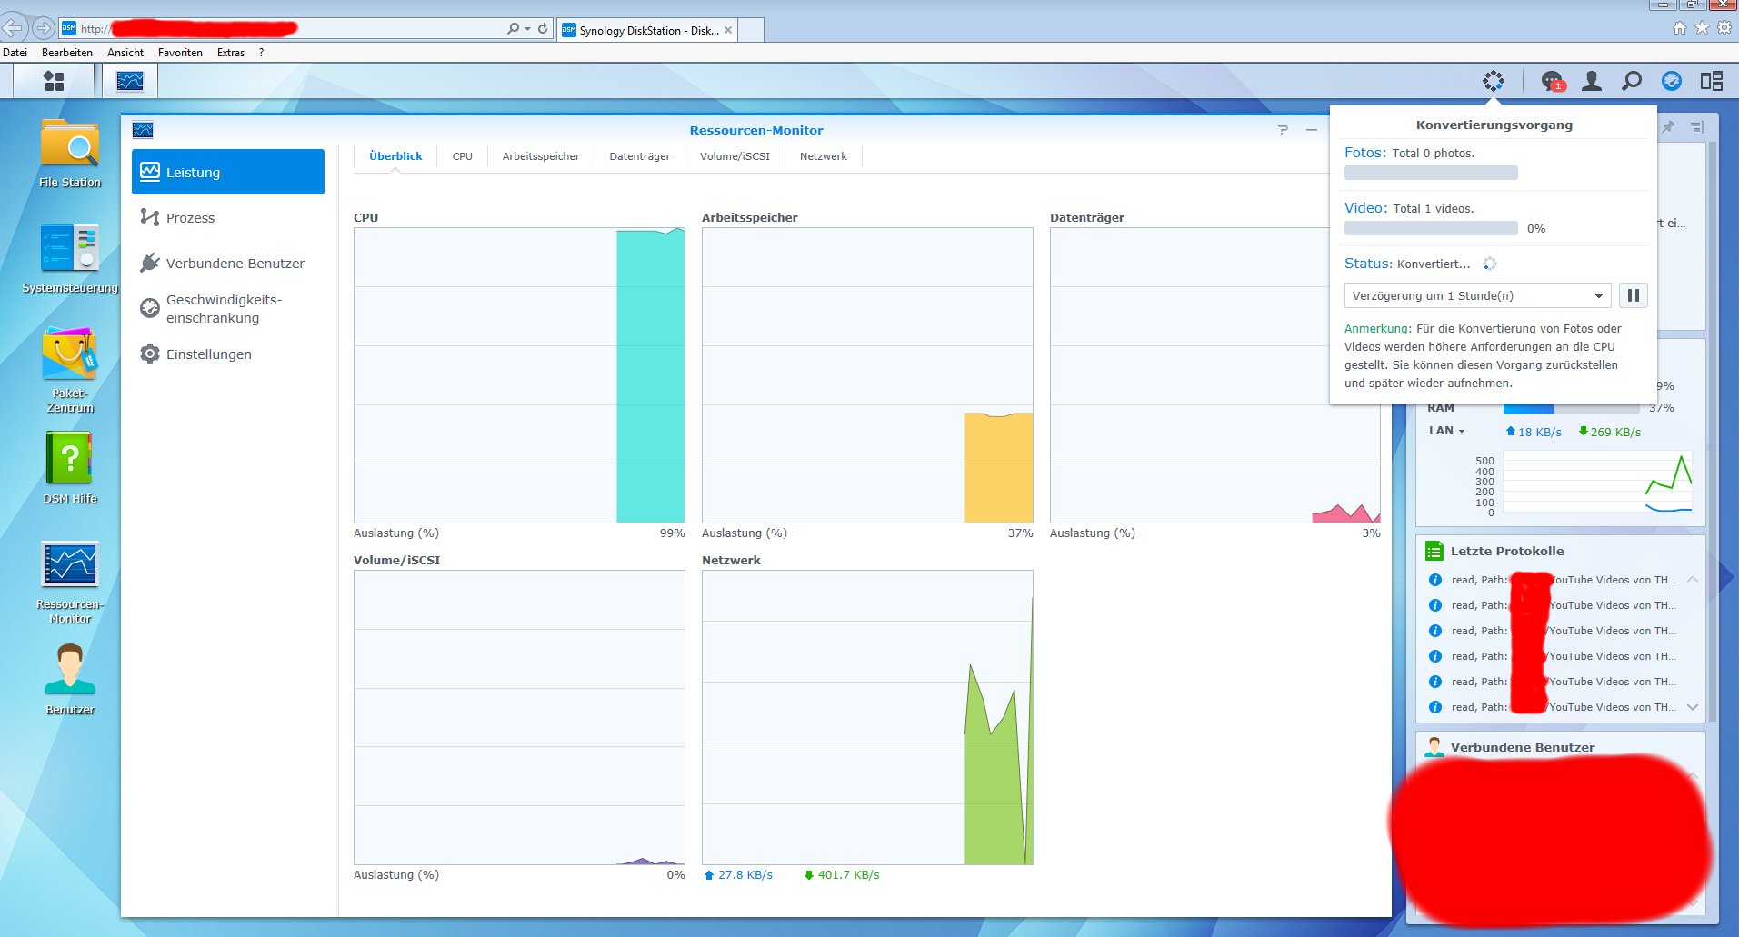1739x937 pixels.
Task: Click the video conversion progress bar
Action: tap(1431, 228)
